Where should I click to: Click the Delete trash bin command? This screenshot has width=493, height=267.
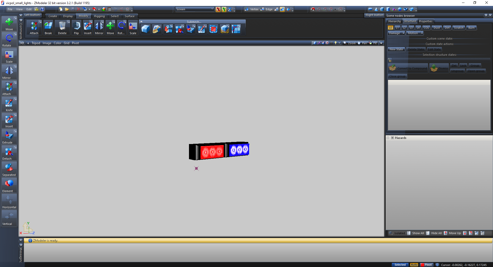(x=62, y=28)
